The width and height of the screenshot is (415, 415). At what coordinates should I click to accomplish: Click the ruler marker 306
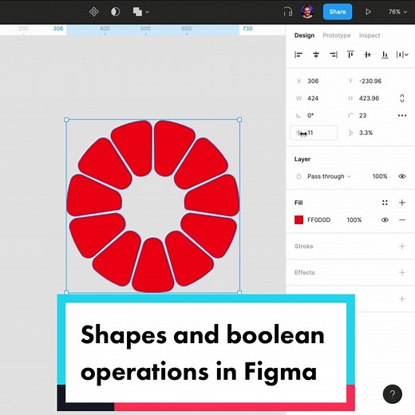tap(58, 29)
